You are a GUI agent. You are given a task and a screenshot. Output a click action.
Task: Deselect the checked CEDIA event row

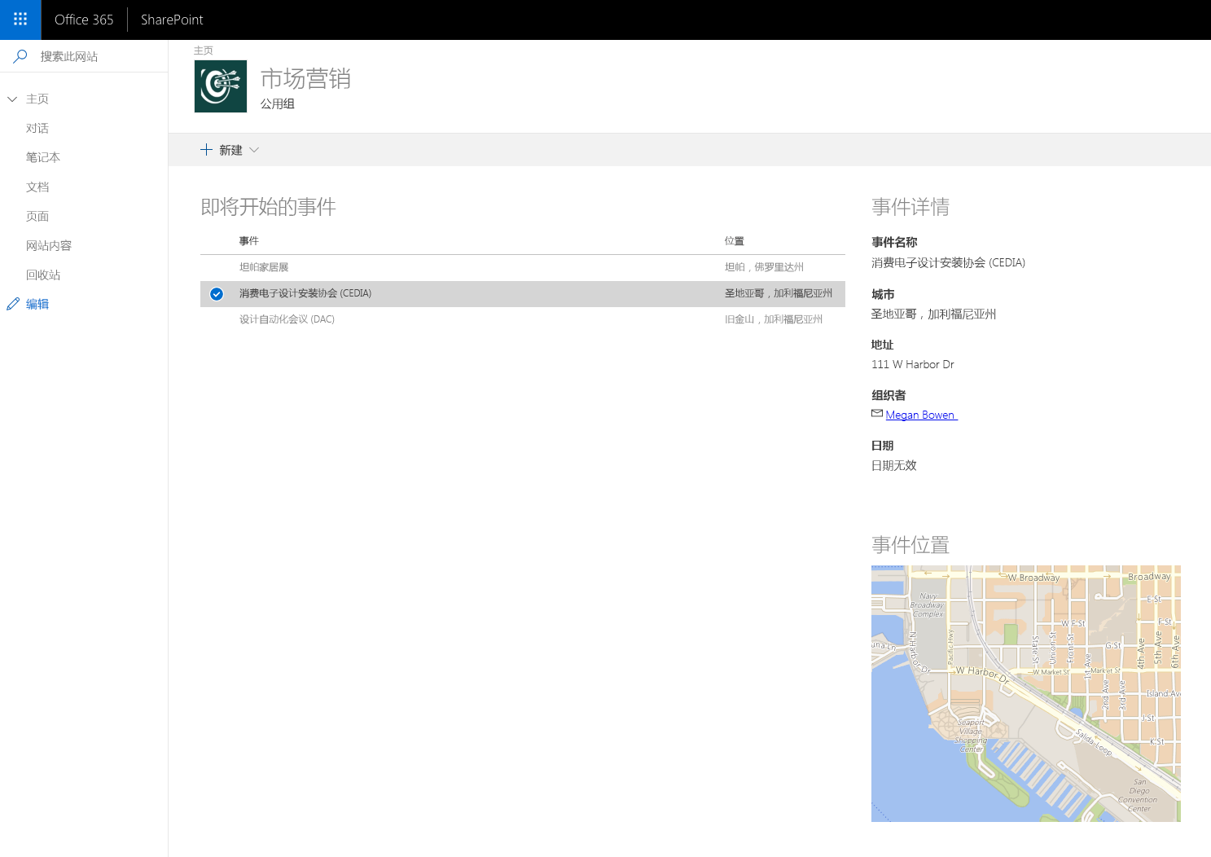216,293
